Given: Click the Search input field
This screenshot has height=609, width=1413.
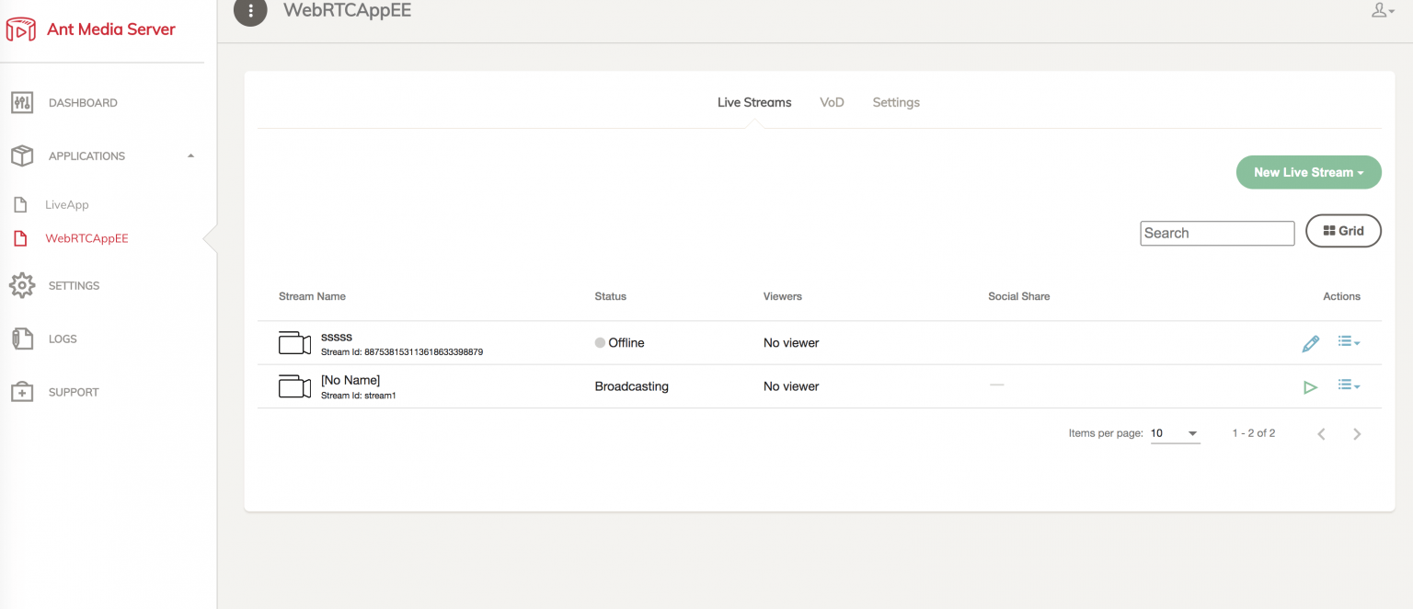Looking at the screenshot, I should click(x=1216, y=233).
